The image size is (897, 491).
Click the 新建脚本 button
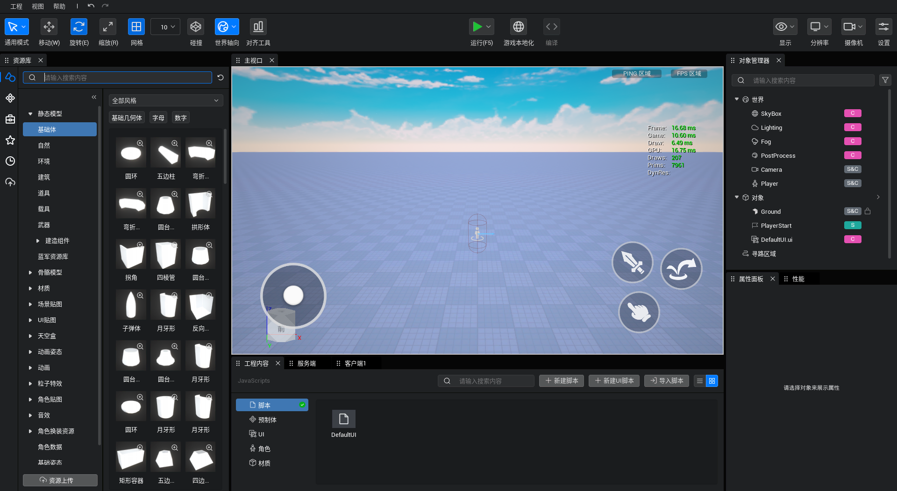(x=562, y=381)
